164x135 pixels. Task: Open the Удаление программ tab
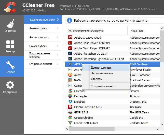43,20
